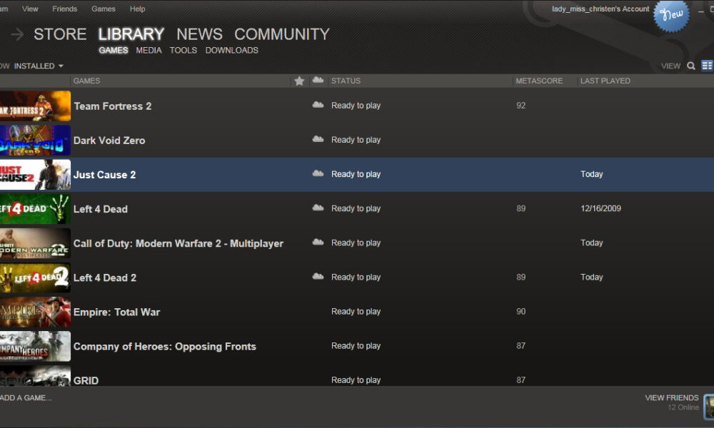This screenshot has width=714, height=428.
Task: Click the blue New badge icon
Action: click(x=671, y=16)
